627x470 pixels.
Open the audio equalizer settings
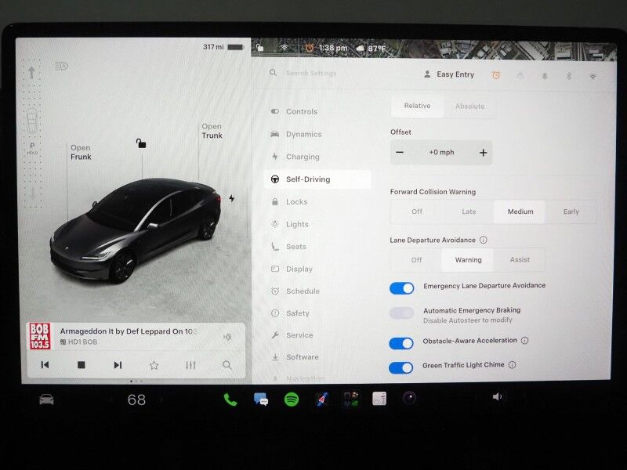(x=190, y=365)
